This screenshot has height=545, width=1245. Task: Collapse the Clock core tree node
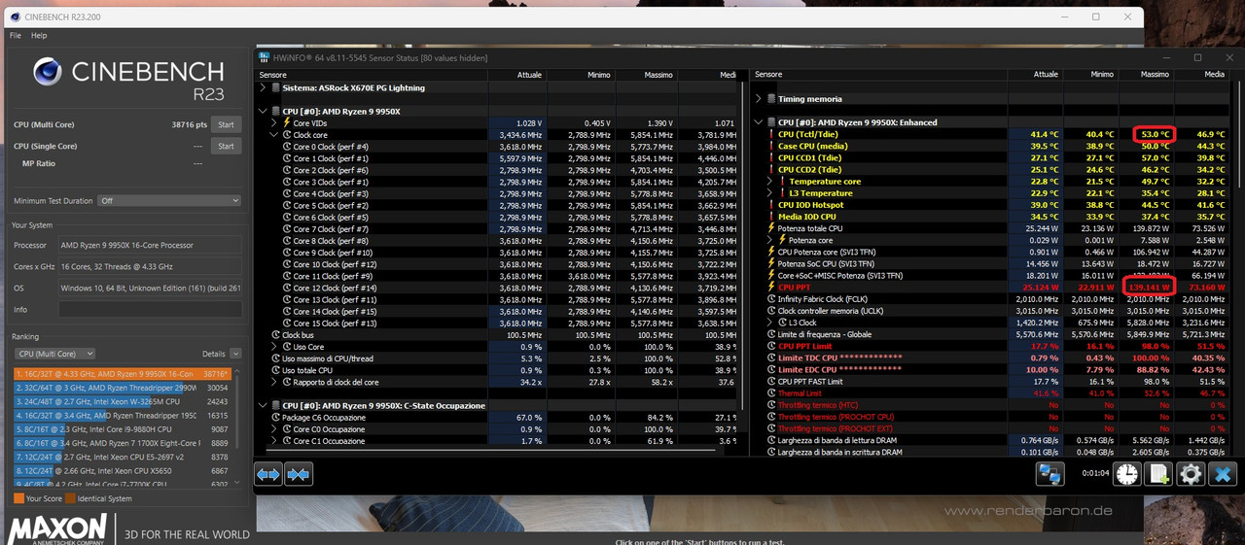[274, 135]
